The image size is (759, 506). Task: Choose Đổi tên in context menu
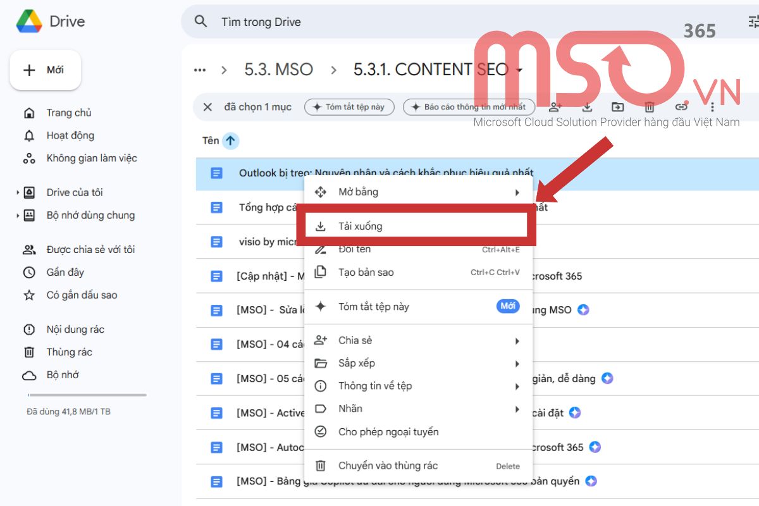click(419, 249)
